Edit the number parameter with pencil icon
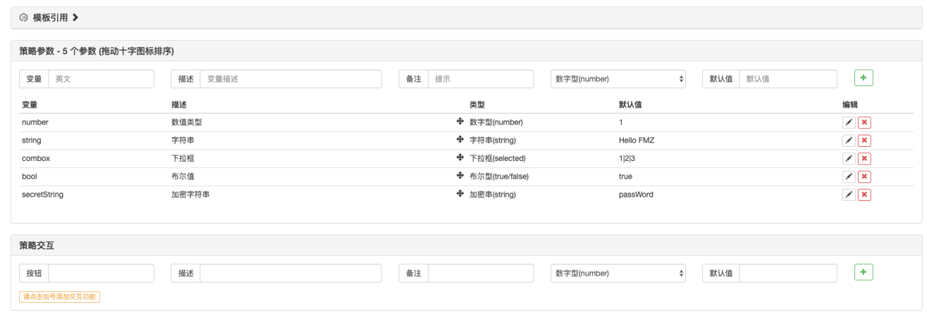The image size is (927, 317). (849, 122)
